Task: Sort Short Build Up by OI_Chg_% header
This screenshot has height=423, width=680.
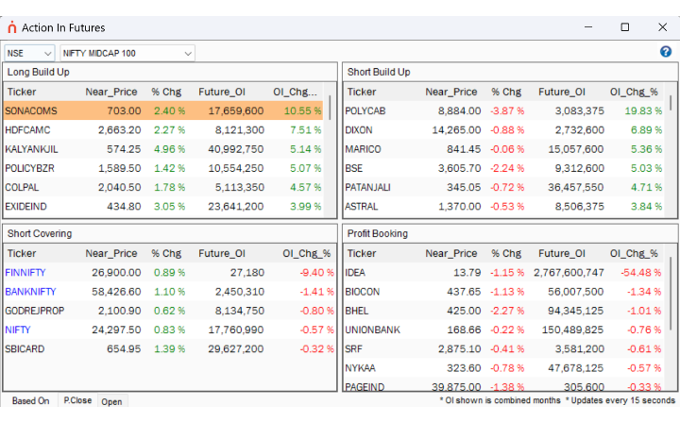Action: [x=634, y=92]
